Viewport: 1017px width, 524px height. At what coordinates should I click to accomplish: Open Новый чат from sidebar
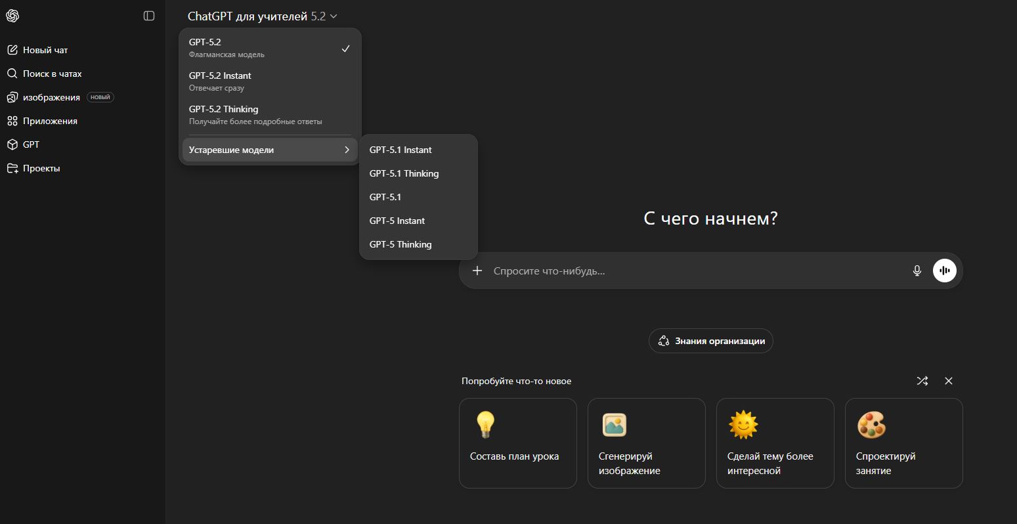[x=45, y=50]
